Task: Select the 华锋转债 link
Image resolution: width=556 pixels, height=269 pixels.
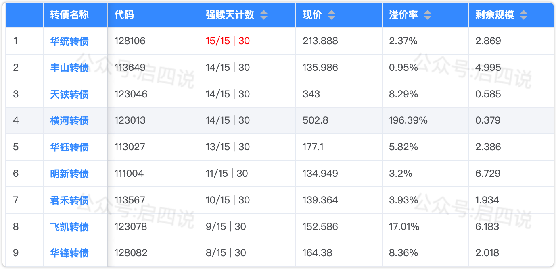Action: click(69, 253)
